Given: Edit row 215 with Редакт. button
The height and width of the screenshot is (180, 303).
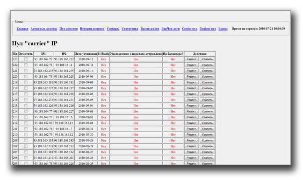Looking at the screenshot, I should [191, 106].
